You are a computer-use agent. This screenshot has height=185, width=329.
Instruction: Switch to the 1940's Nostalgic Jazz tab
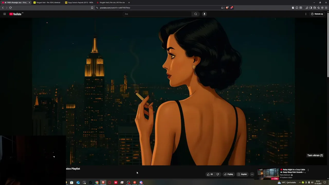16,3
